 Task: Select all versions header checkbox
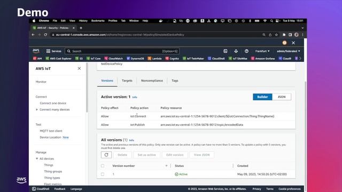click(103, 166)
